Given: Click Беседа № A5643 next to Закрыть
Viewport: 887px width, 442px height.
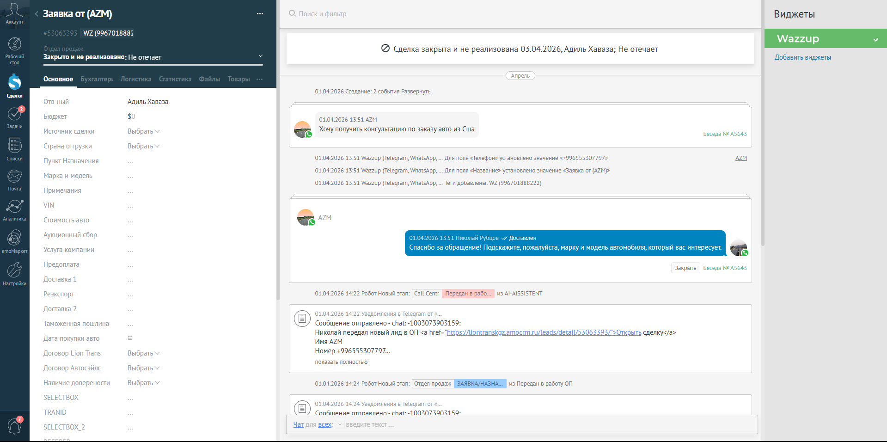Looking at the screenshot, I should point(725,268).
